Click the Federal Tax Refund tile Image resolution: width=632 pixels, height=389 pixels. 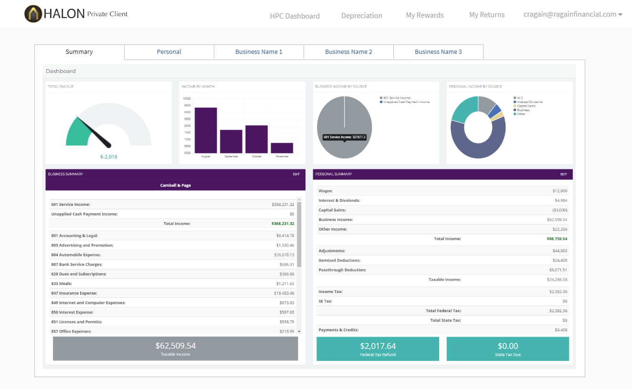point(378,349)
